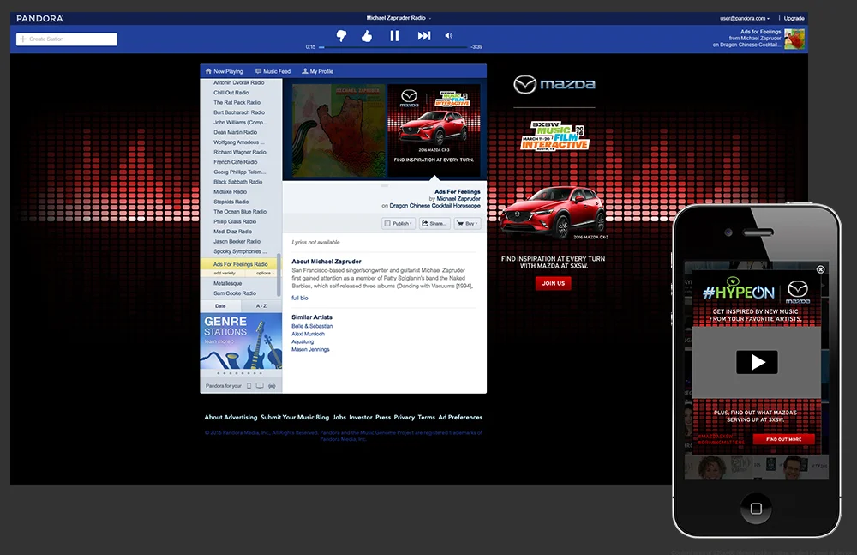Skip to the next track
Viewport: 857px width, 555px height.
pos(424,36)
